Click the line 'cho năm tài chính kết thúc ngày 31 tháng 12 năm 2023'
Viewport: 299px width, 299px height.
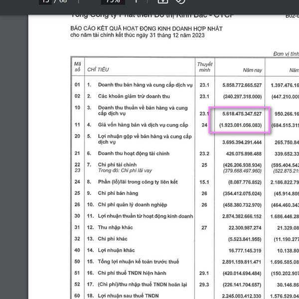(x=138, y=35)
